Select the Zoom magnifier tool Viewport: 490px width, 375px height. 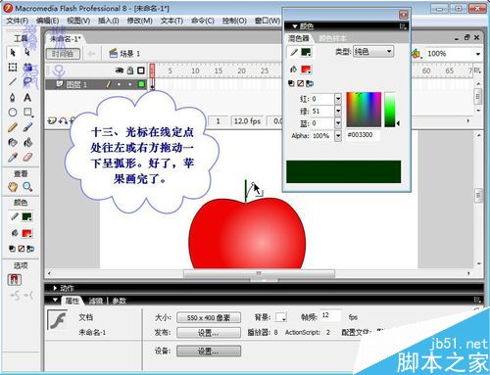(27, 187)
